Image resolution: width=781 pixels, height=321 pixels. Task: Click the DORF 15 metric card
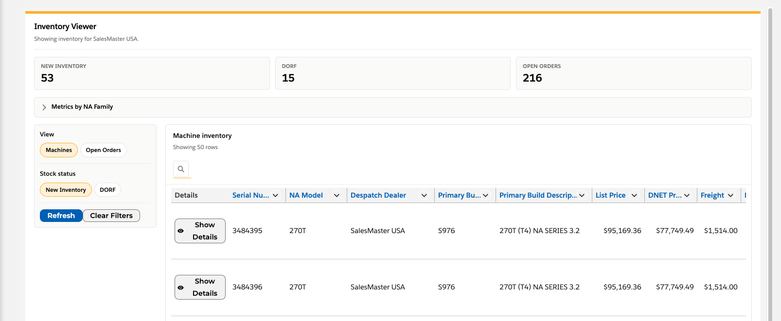pyautogui.click(x=393, y=73)
